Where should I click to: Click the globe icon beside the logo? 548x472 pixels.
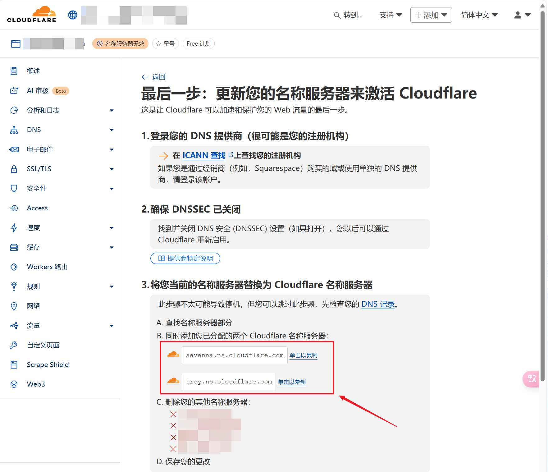tap(73, 15)
